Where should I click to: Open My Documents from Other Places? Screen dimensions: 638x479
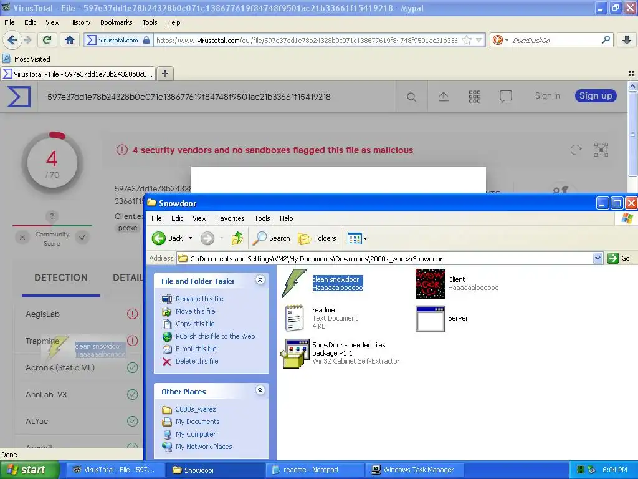point(198,422)
